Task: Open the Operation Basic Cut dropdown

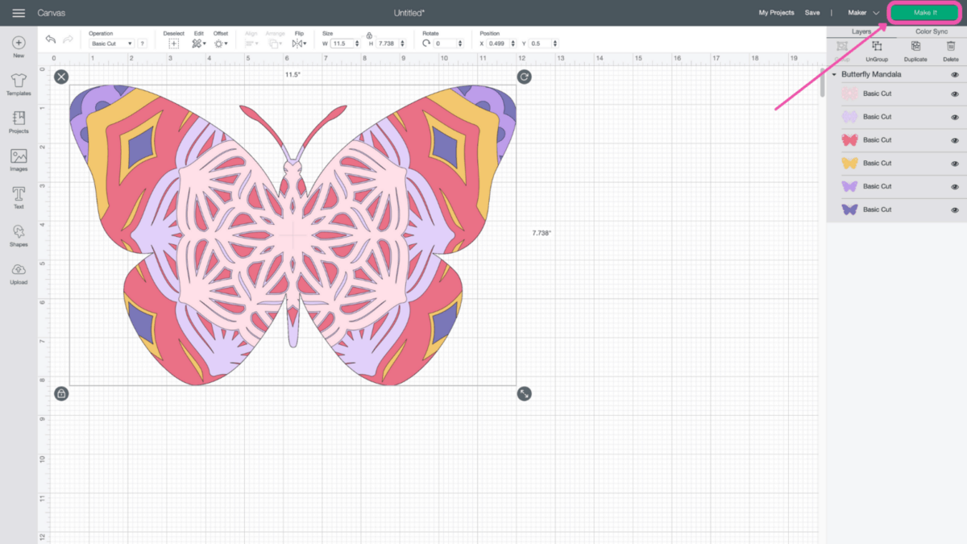Action: point(111,44)
